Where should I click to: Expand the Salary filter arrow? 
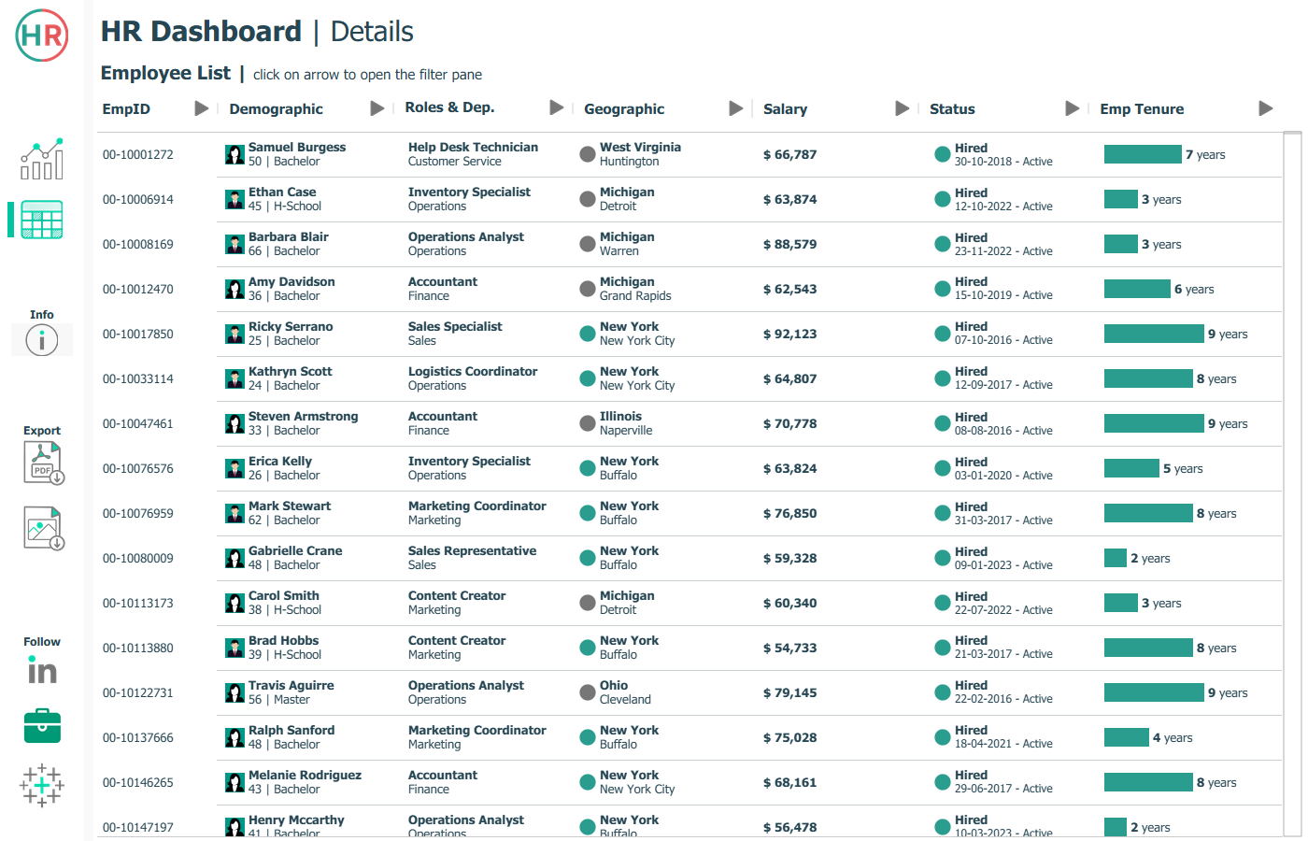tap(903, 108)
